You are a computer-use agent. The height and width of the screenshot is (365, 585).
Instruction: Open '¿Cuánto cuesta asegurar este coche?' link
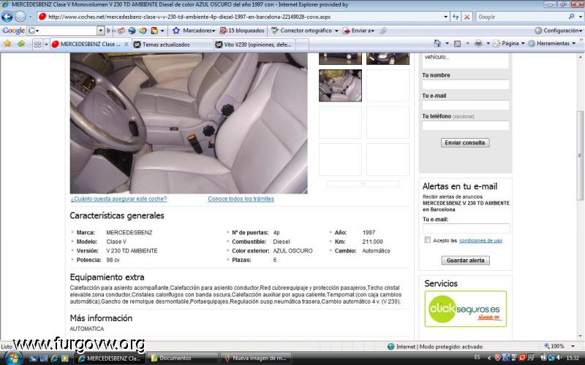(x=118, y=199)
